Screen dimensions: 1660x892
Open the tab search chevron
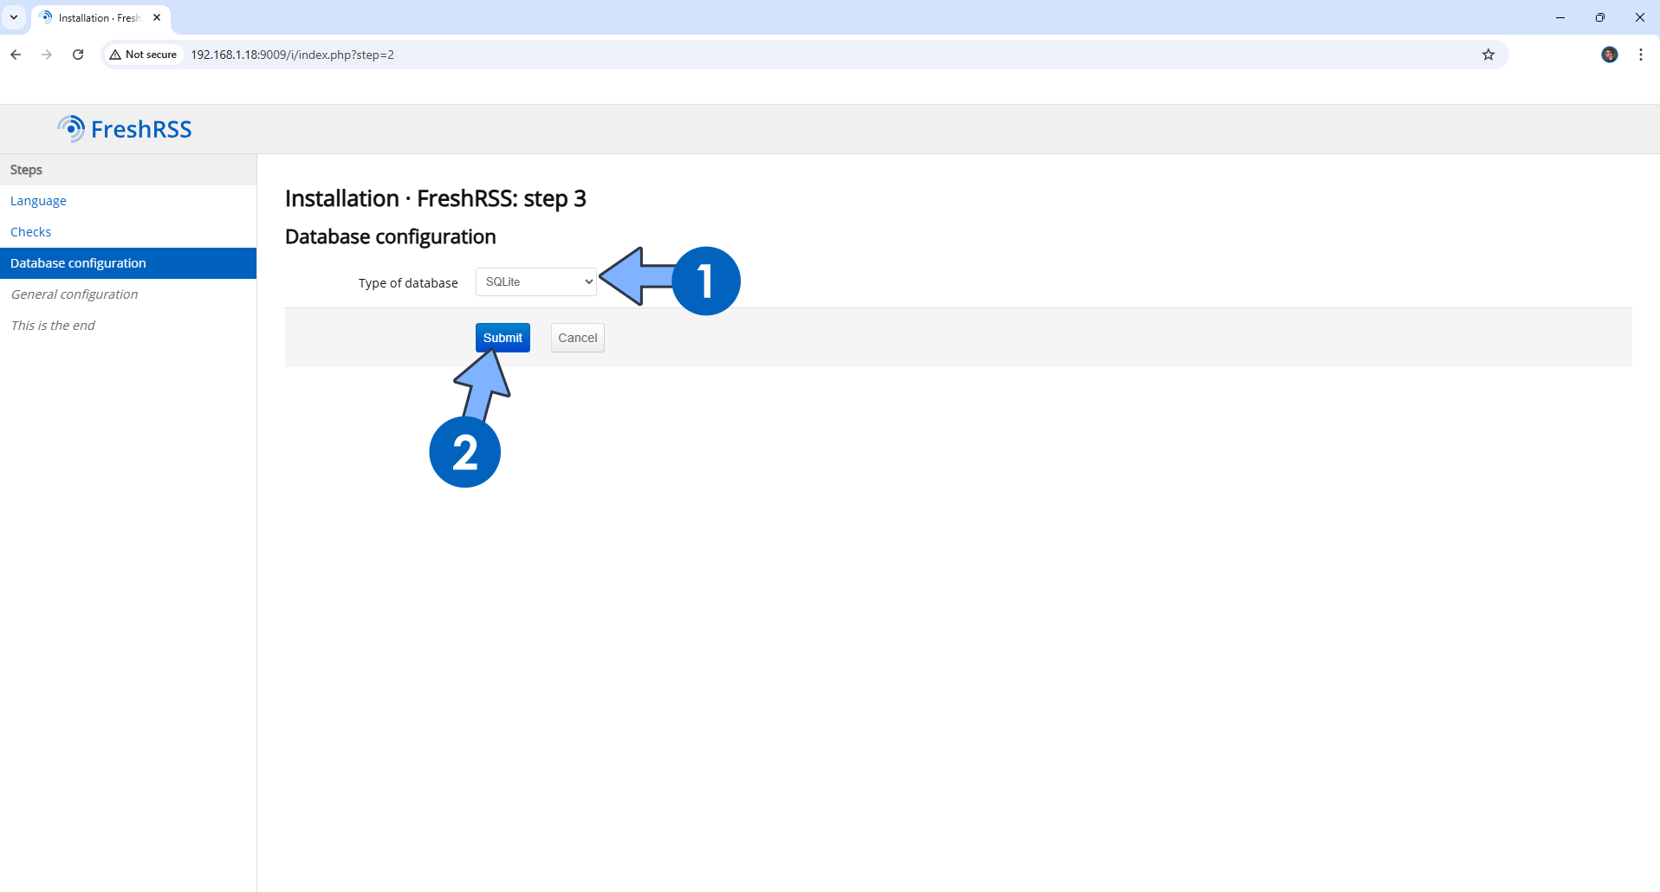(x=14, y=17)
